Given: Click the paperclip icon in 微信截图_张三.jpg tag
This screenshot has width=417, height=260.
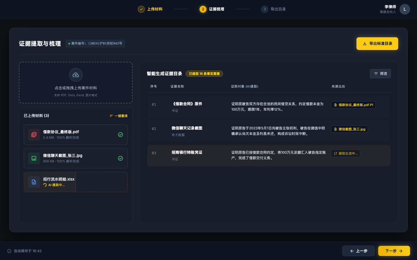Looking at the screenshot, I should point(336,129).
